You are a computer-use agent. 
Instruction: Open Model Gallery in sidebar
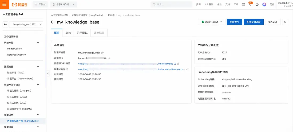[15, 49]
